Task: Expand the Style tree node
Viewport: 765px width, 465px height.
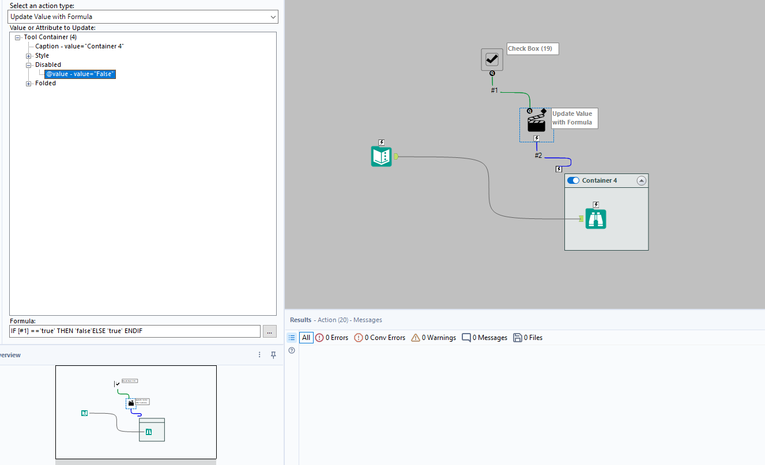Action: coord(28,55)
